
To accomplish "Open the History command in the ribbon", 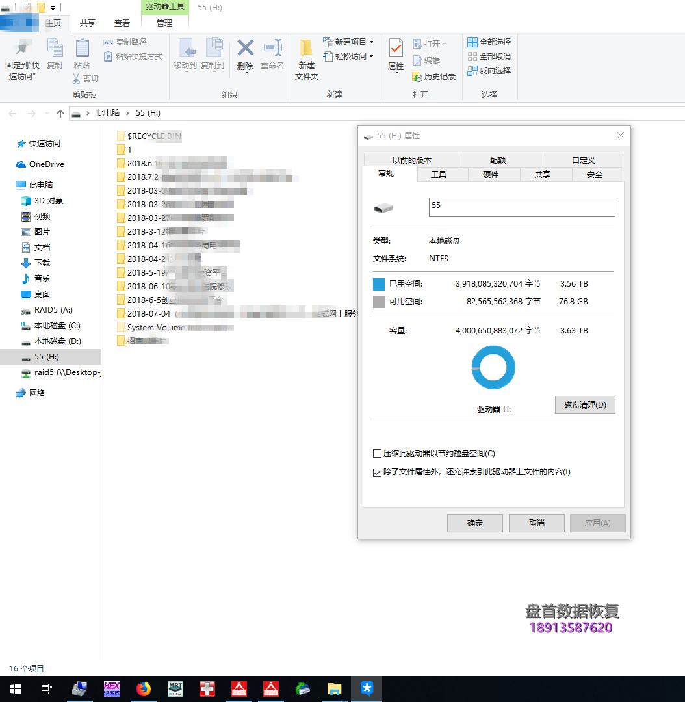I will pos(434,77).
